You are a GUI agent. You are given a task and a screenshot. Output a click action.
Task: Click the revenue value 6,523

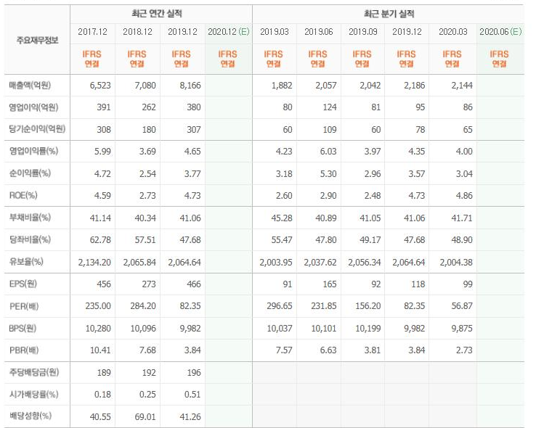[100, 86]
